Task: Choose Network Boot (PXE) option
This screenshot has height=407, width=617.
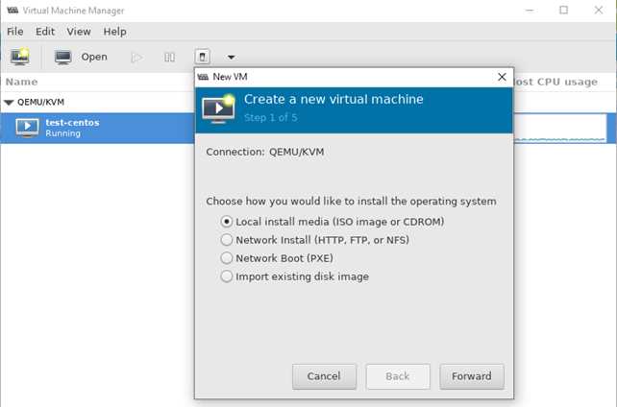Action: (x=226, y=258)
